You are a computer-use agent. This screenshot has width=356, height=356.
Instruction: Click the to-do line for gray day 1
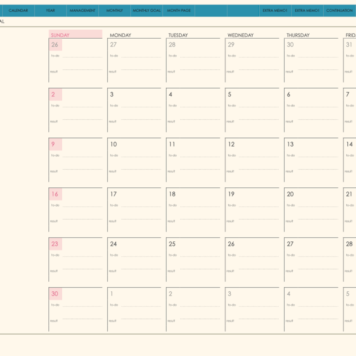click(141, 306)
